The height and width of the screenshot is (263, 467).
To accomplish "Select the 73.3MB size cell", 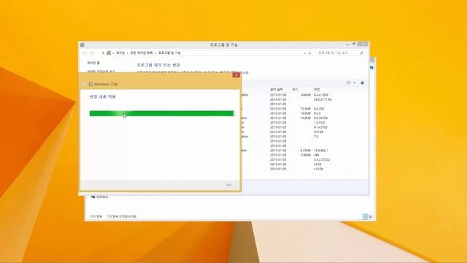I will pyautogui.click(x=305, y=109).
